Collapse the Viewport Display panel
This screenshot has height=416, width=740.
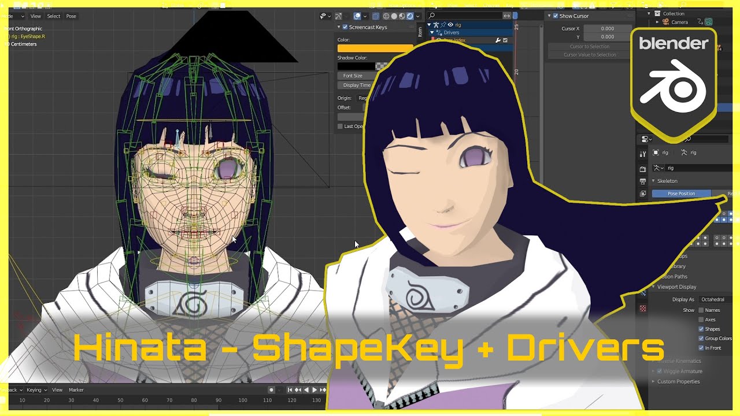pos(654,287)
